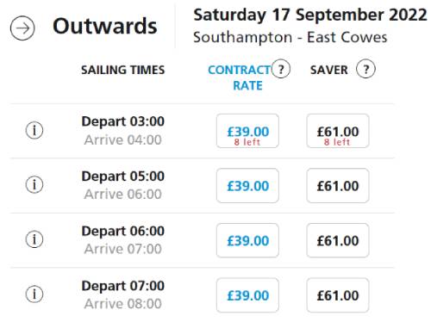Click the Depart 07:00 sailing time text
The image size is (431, 322).
pyautogui.click(x=123, y=286)
